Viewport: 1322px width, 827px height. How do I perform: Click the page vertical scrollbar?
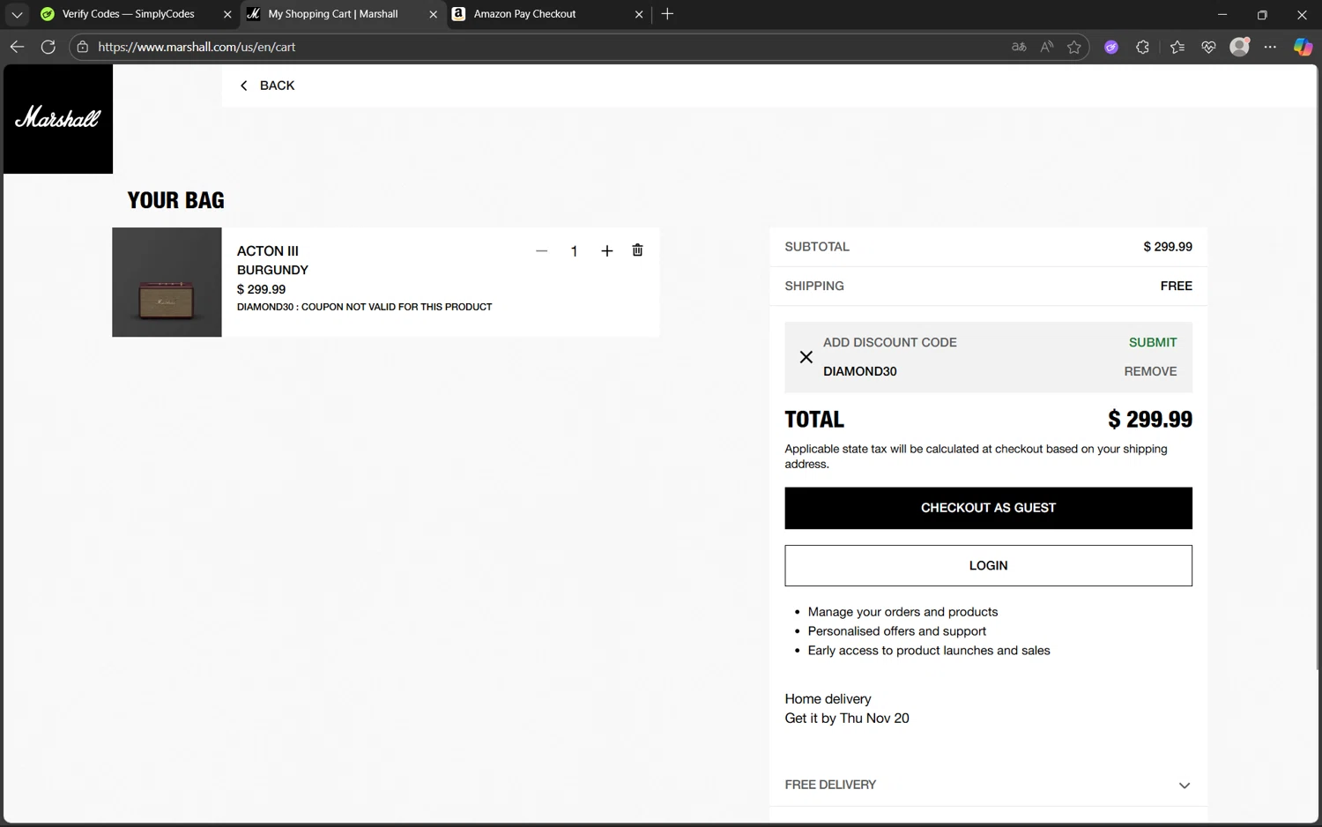pyautogui.click(x=1318, y=366)
